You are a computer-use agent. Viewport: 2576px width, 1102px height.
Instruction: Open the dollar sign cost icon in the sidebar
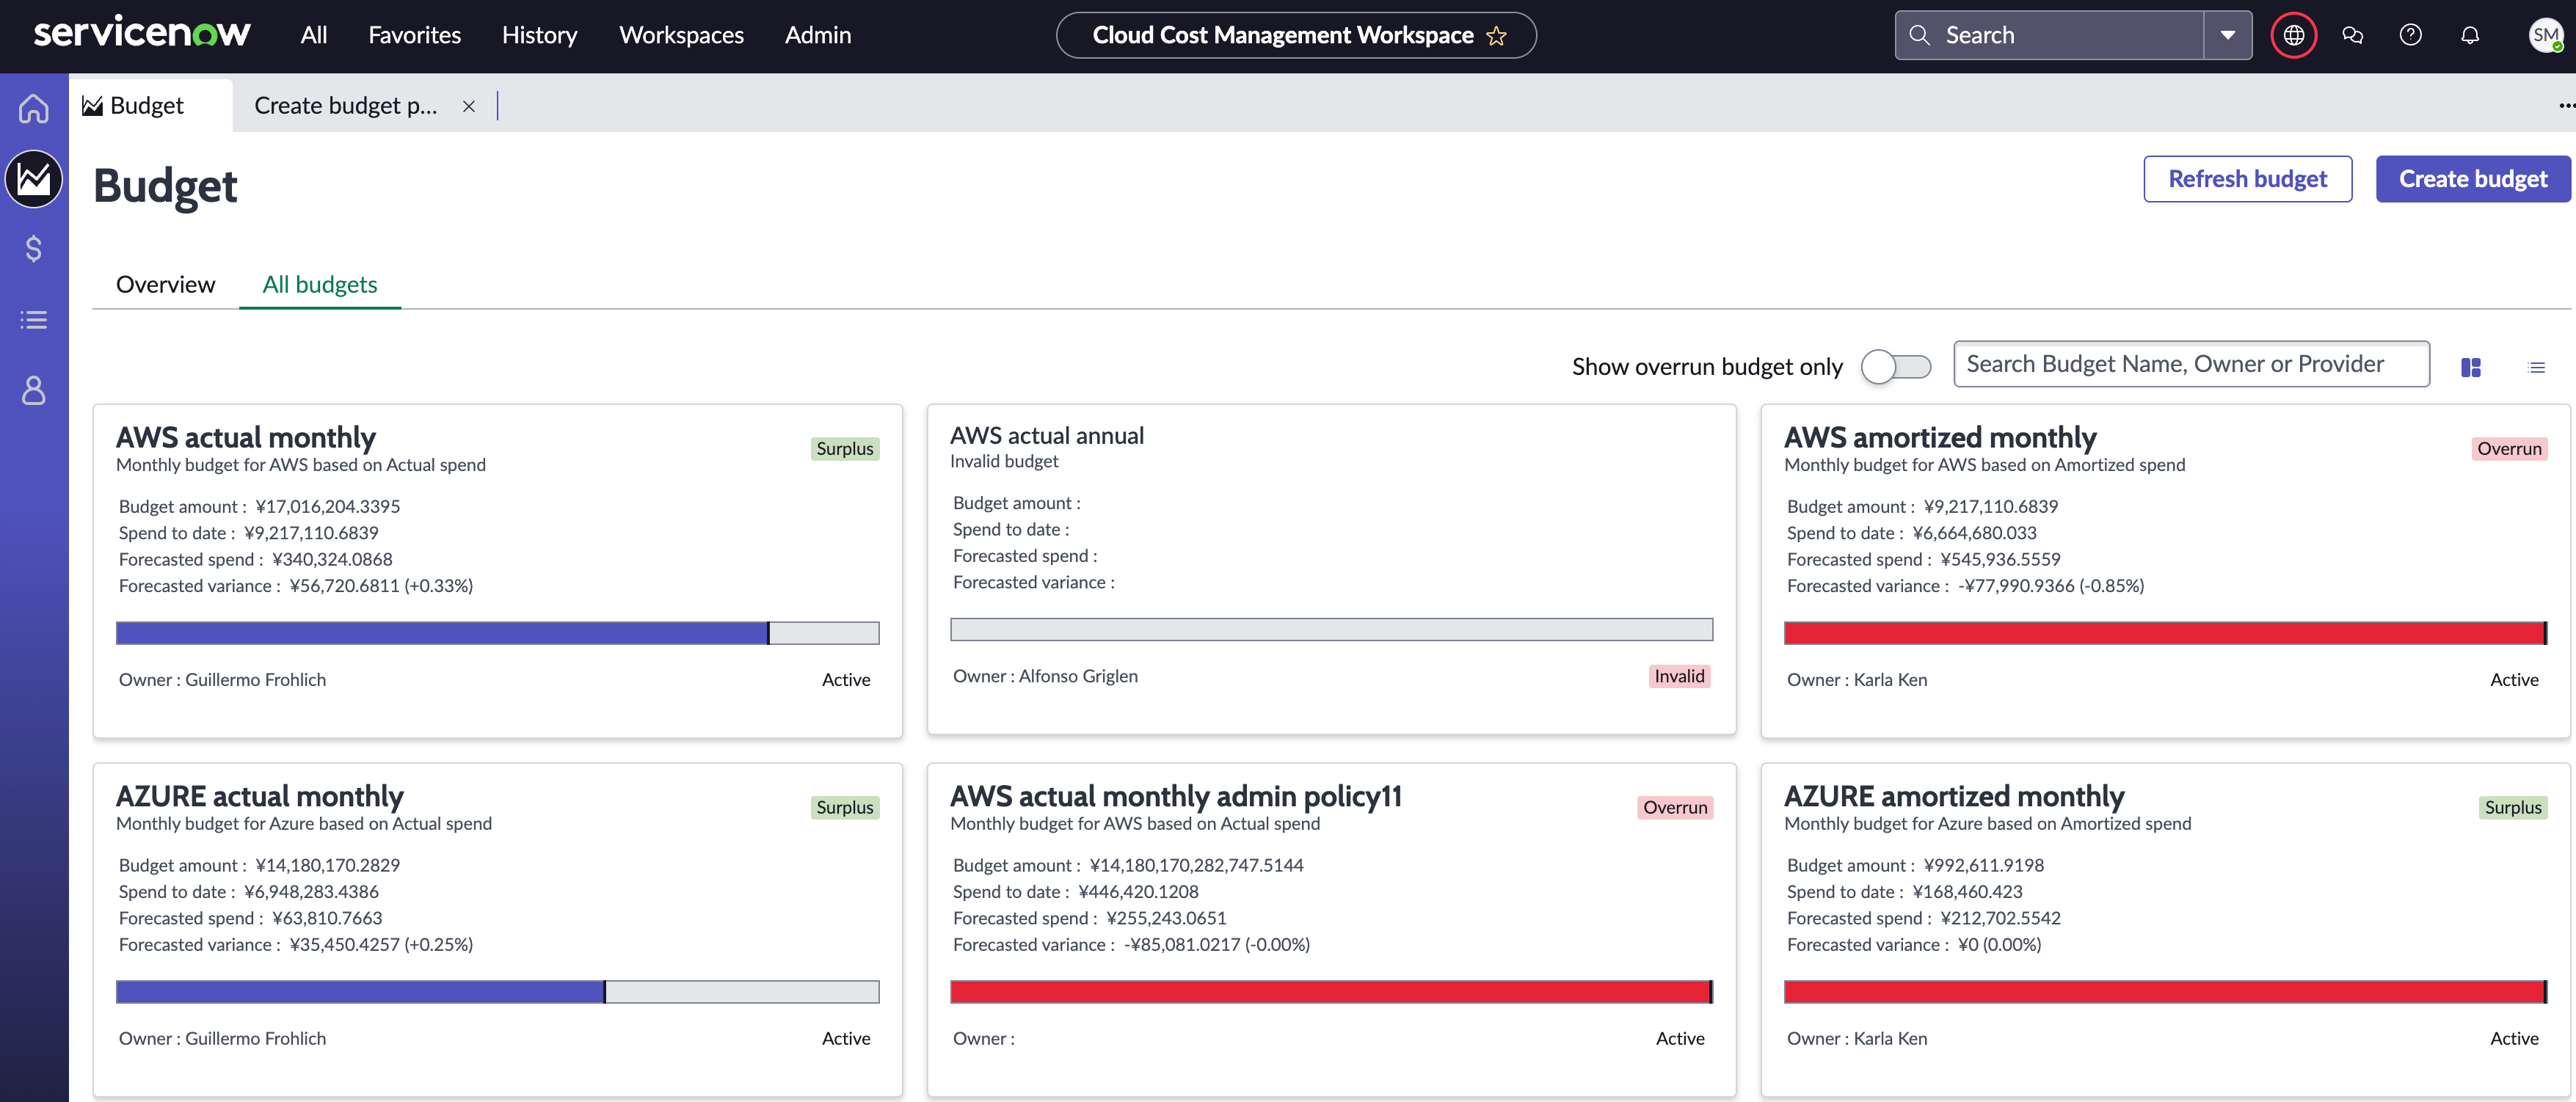pos(34,249)
